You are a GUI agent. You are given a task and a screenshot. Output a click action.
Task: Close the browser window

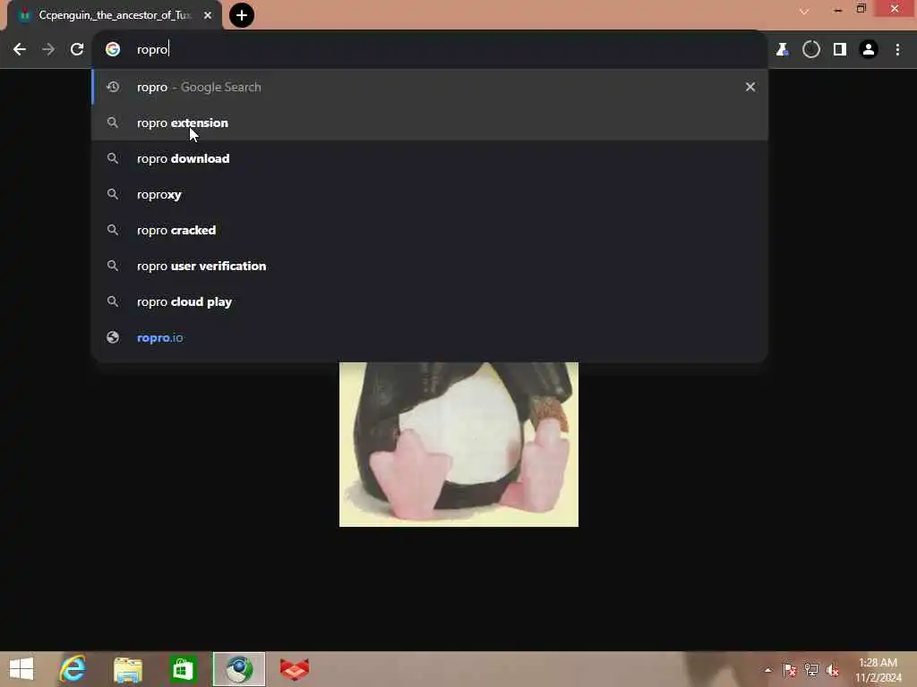[895, 8]
